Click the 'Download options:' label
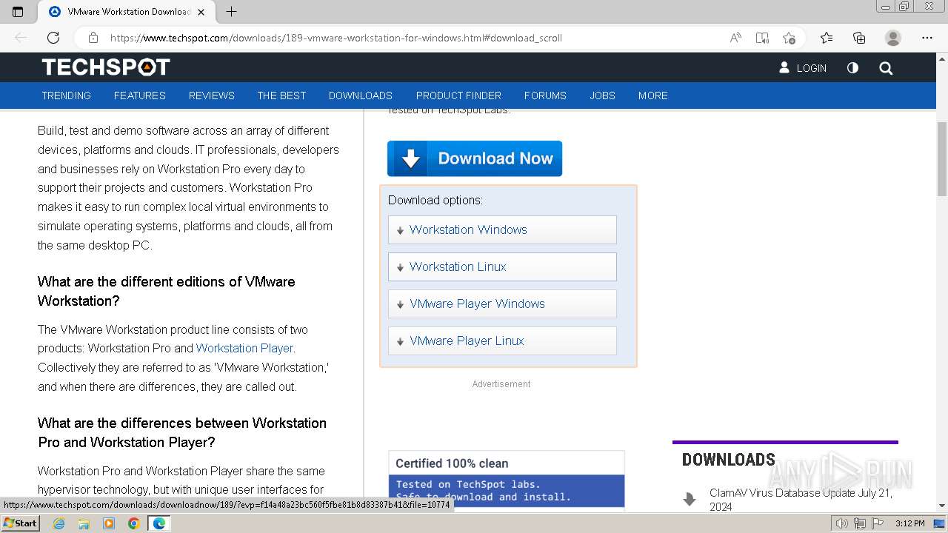 (x=435, y=200)
